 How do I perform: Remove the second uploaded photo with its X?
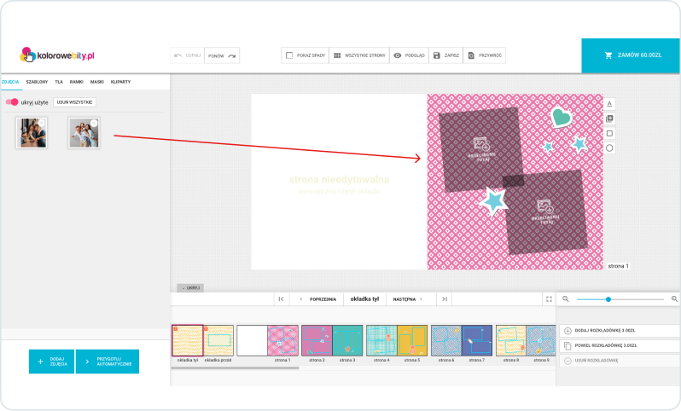(94, 123)
